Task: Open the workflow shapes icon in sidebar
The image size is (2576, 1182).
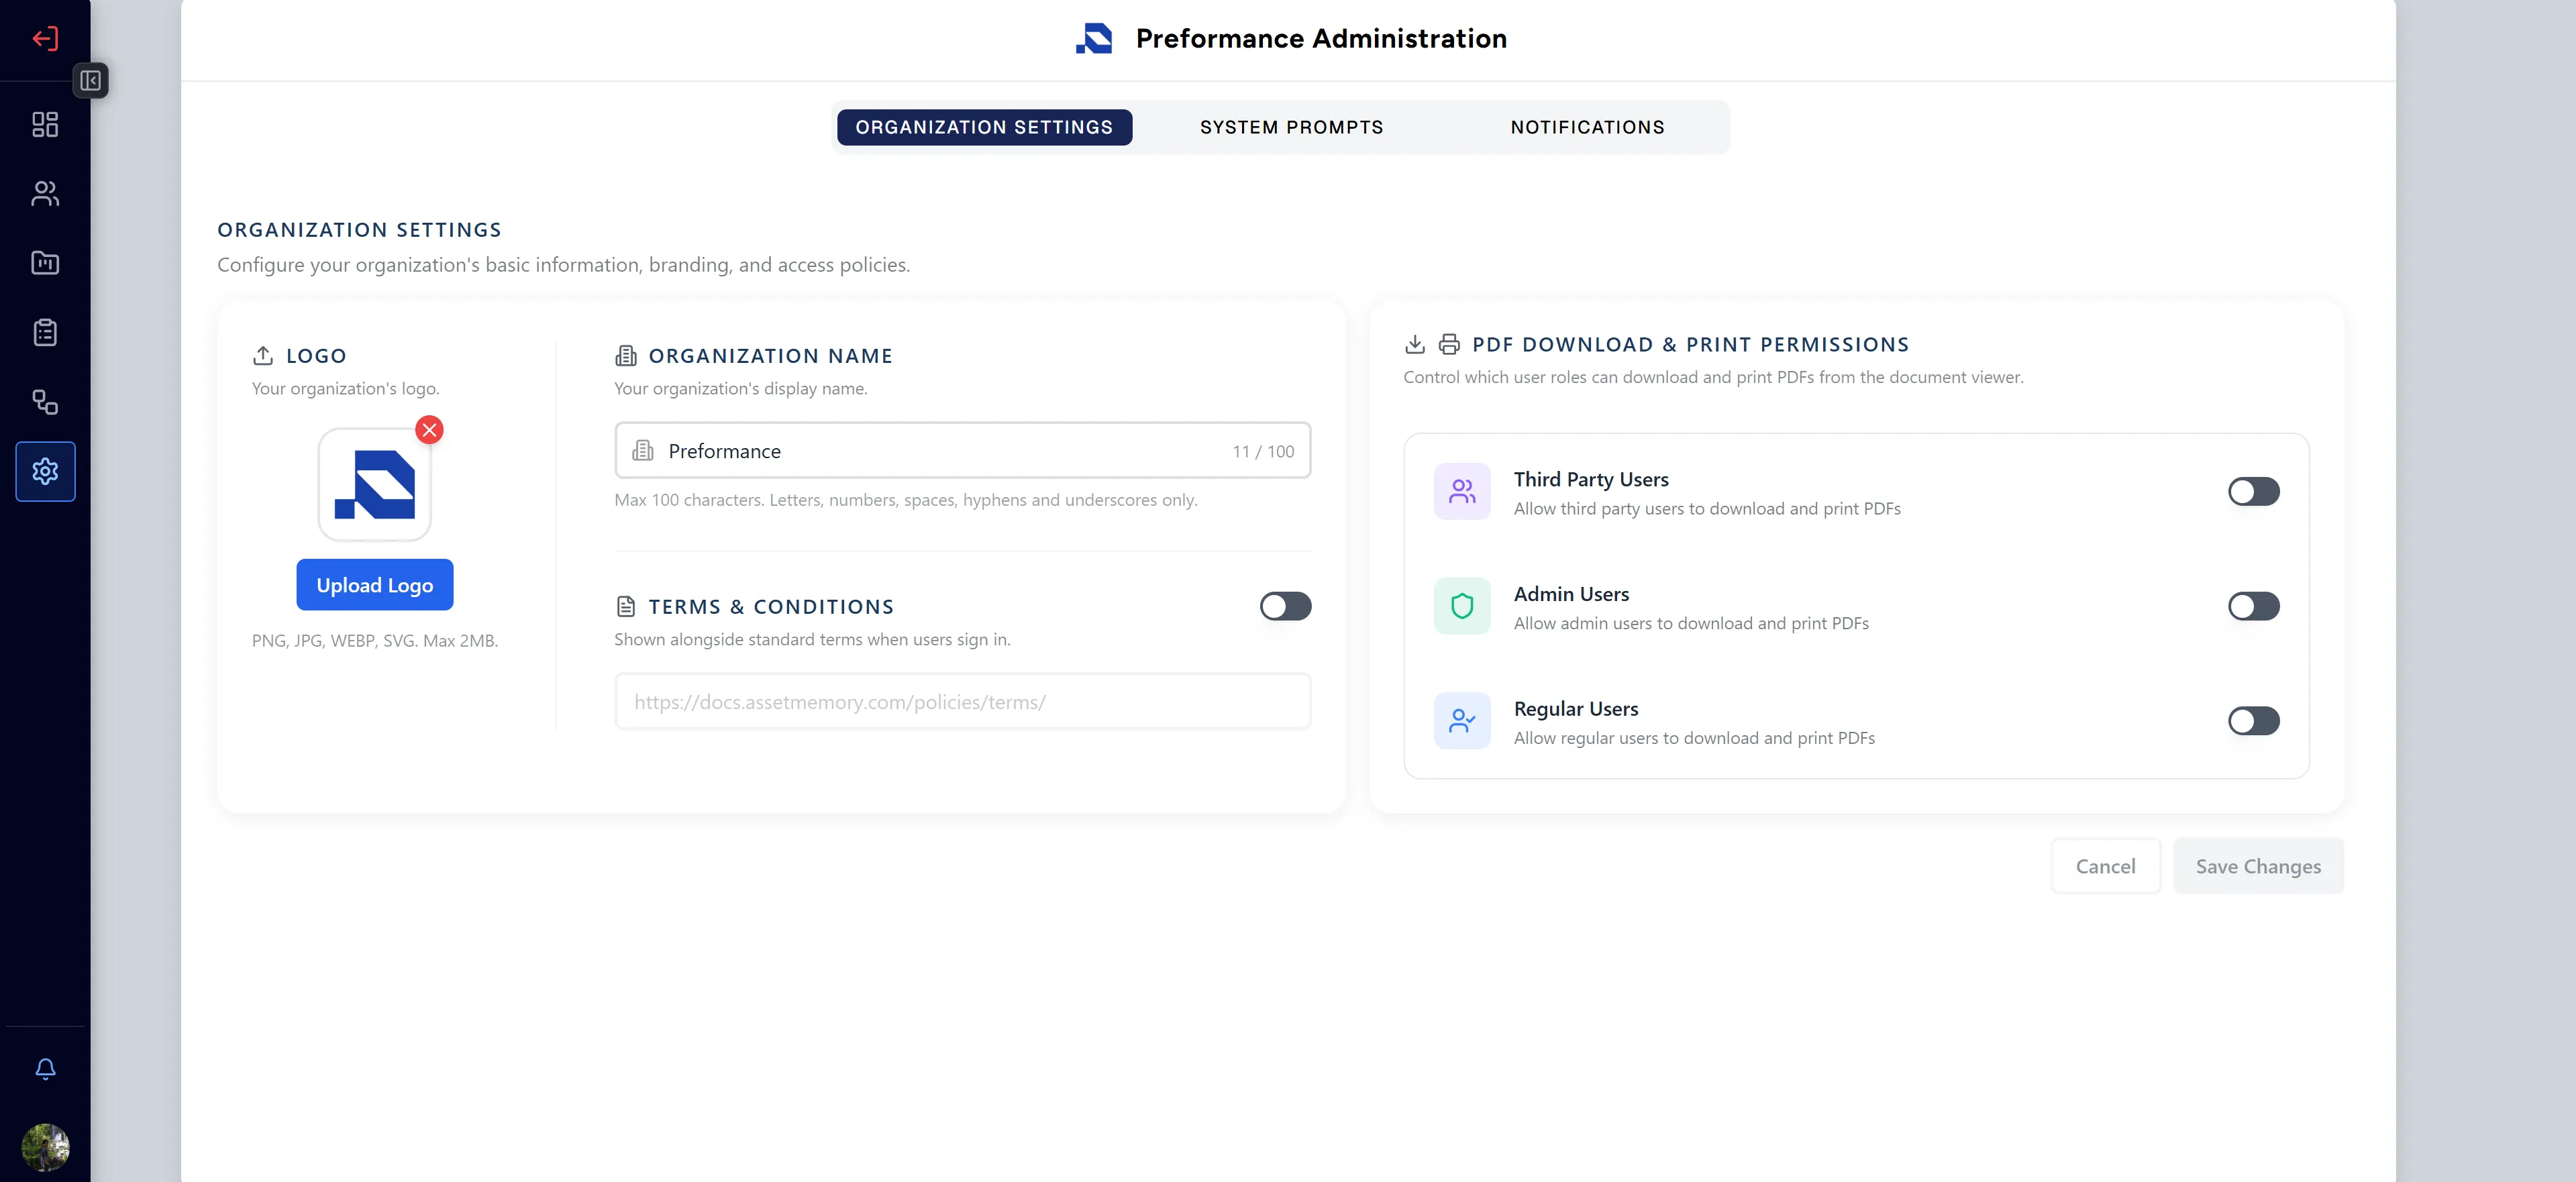Action: 45,402
